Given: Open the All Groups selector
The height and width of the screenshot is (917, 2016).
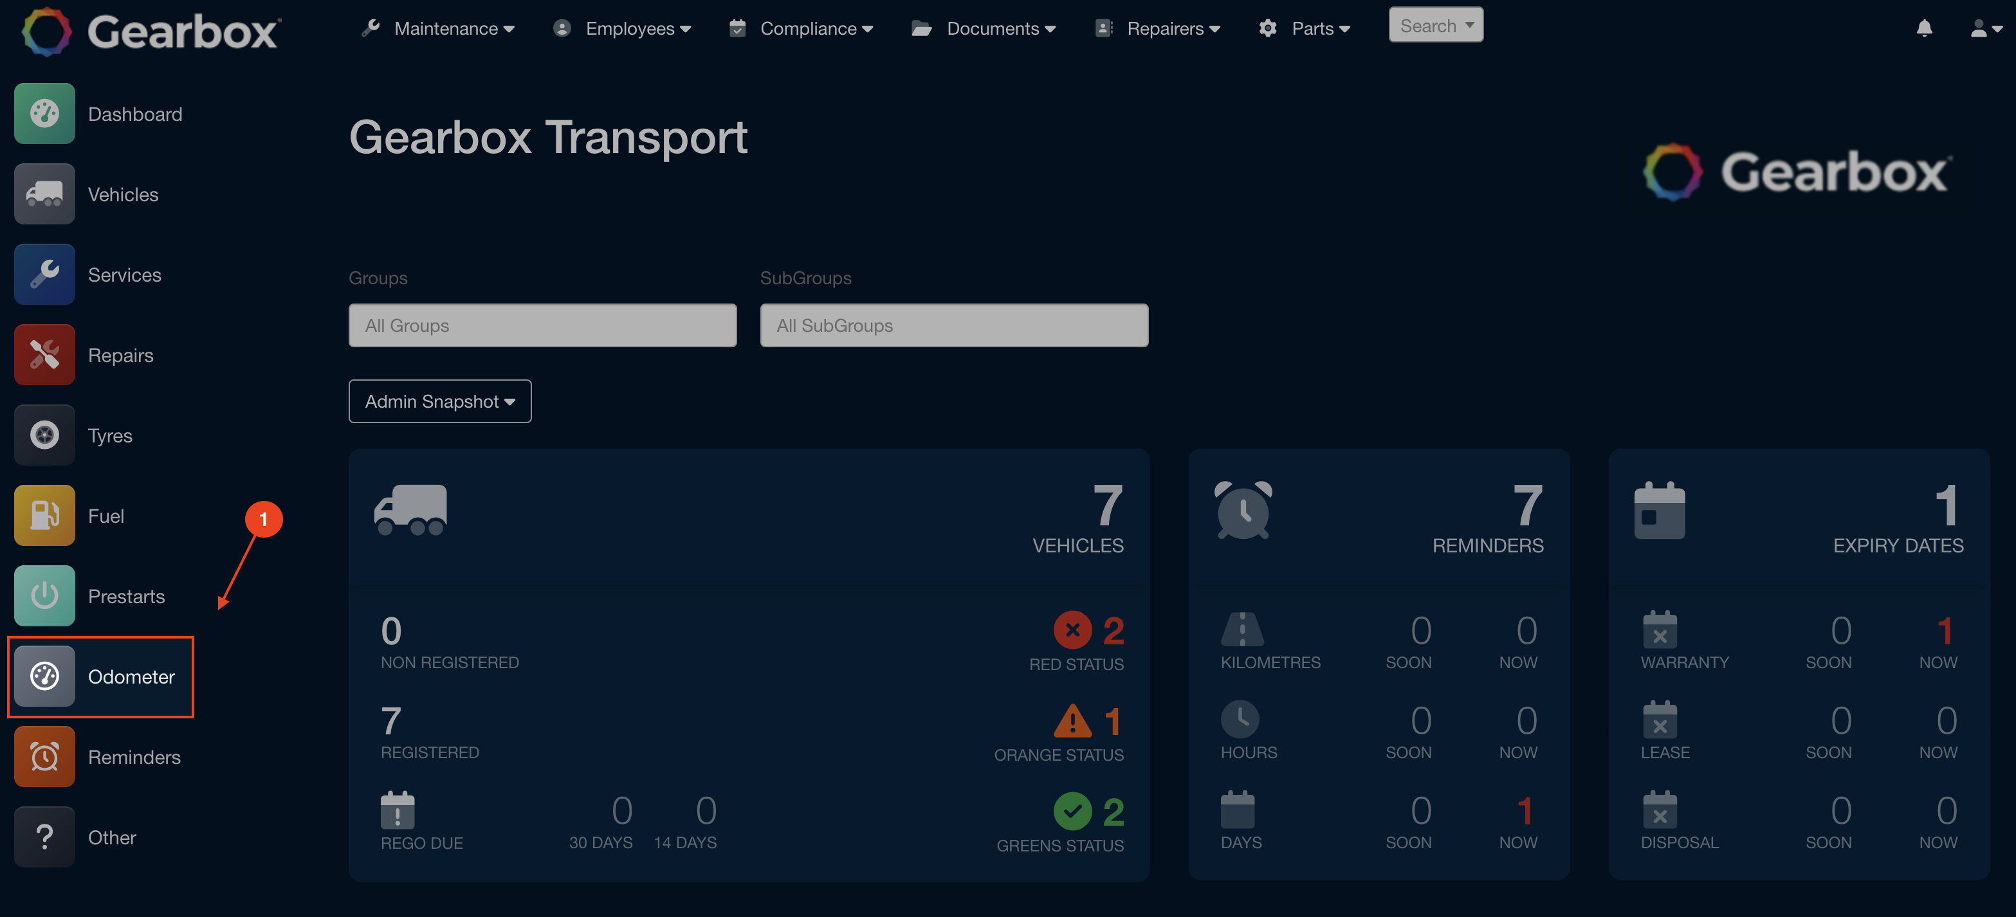Looking at the screenshot, I should click(x=542, y=325).
